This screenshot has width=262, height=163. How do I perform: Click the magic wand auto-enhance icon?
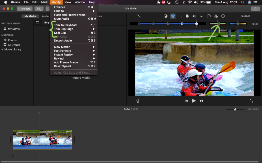coord(139,16)
